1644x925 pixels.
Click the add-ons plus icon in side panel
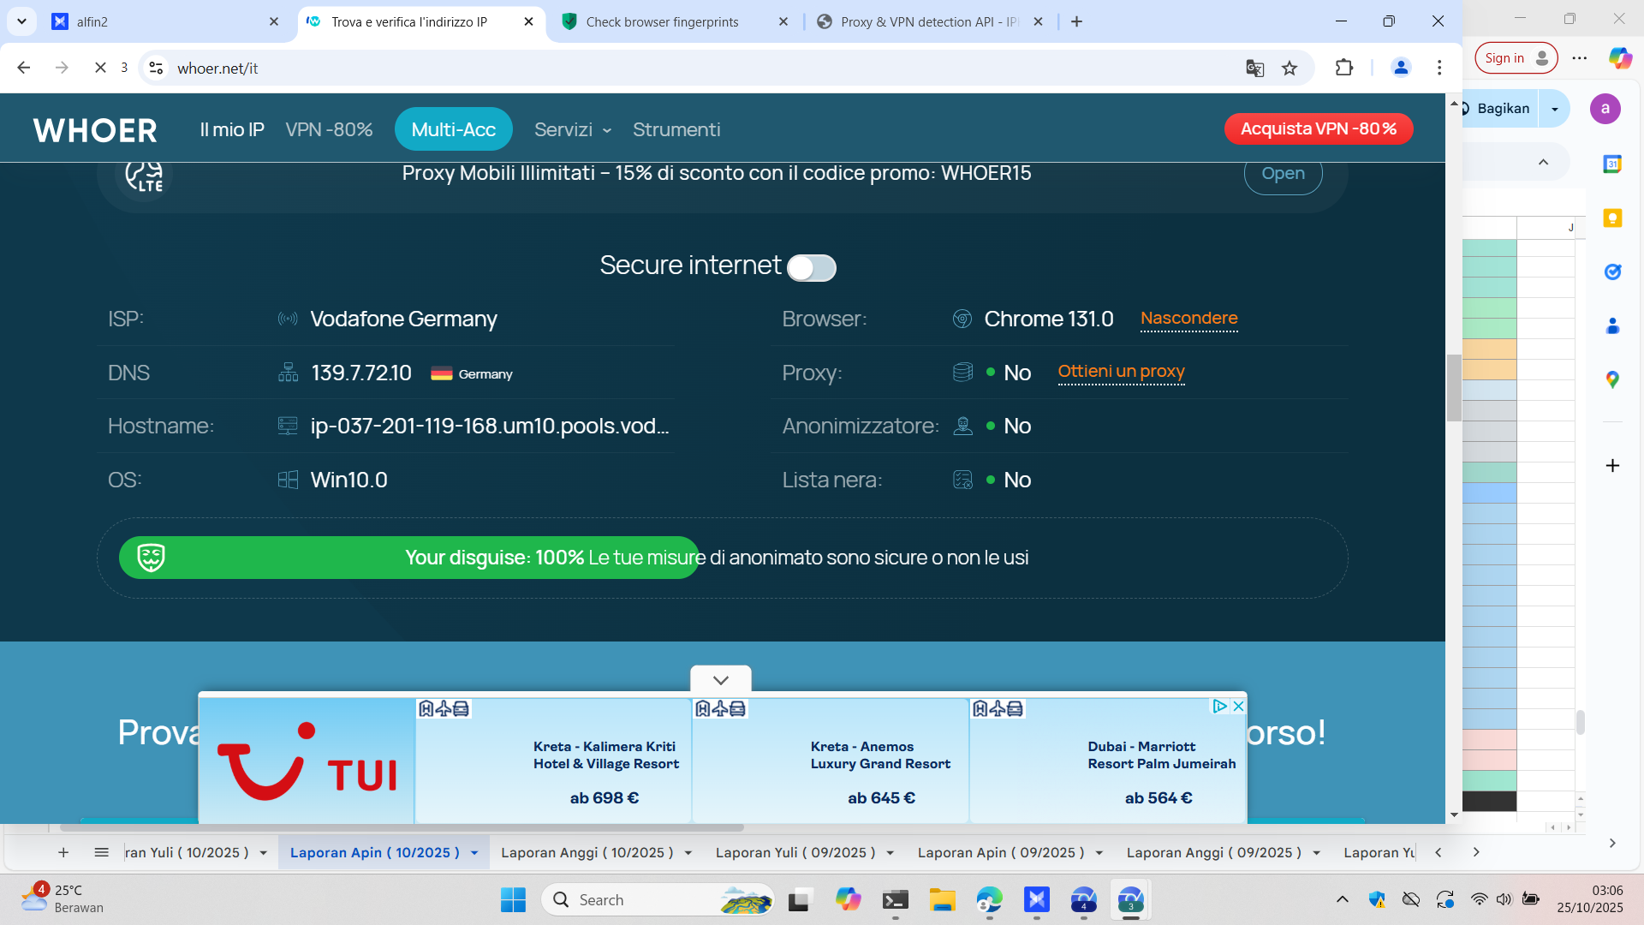coord(1612,465)
